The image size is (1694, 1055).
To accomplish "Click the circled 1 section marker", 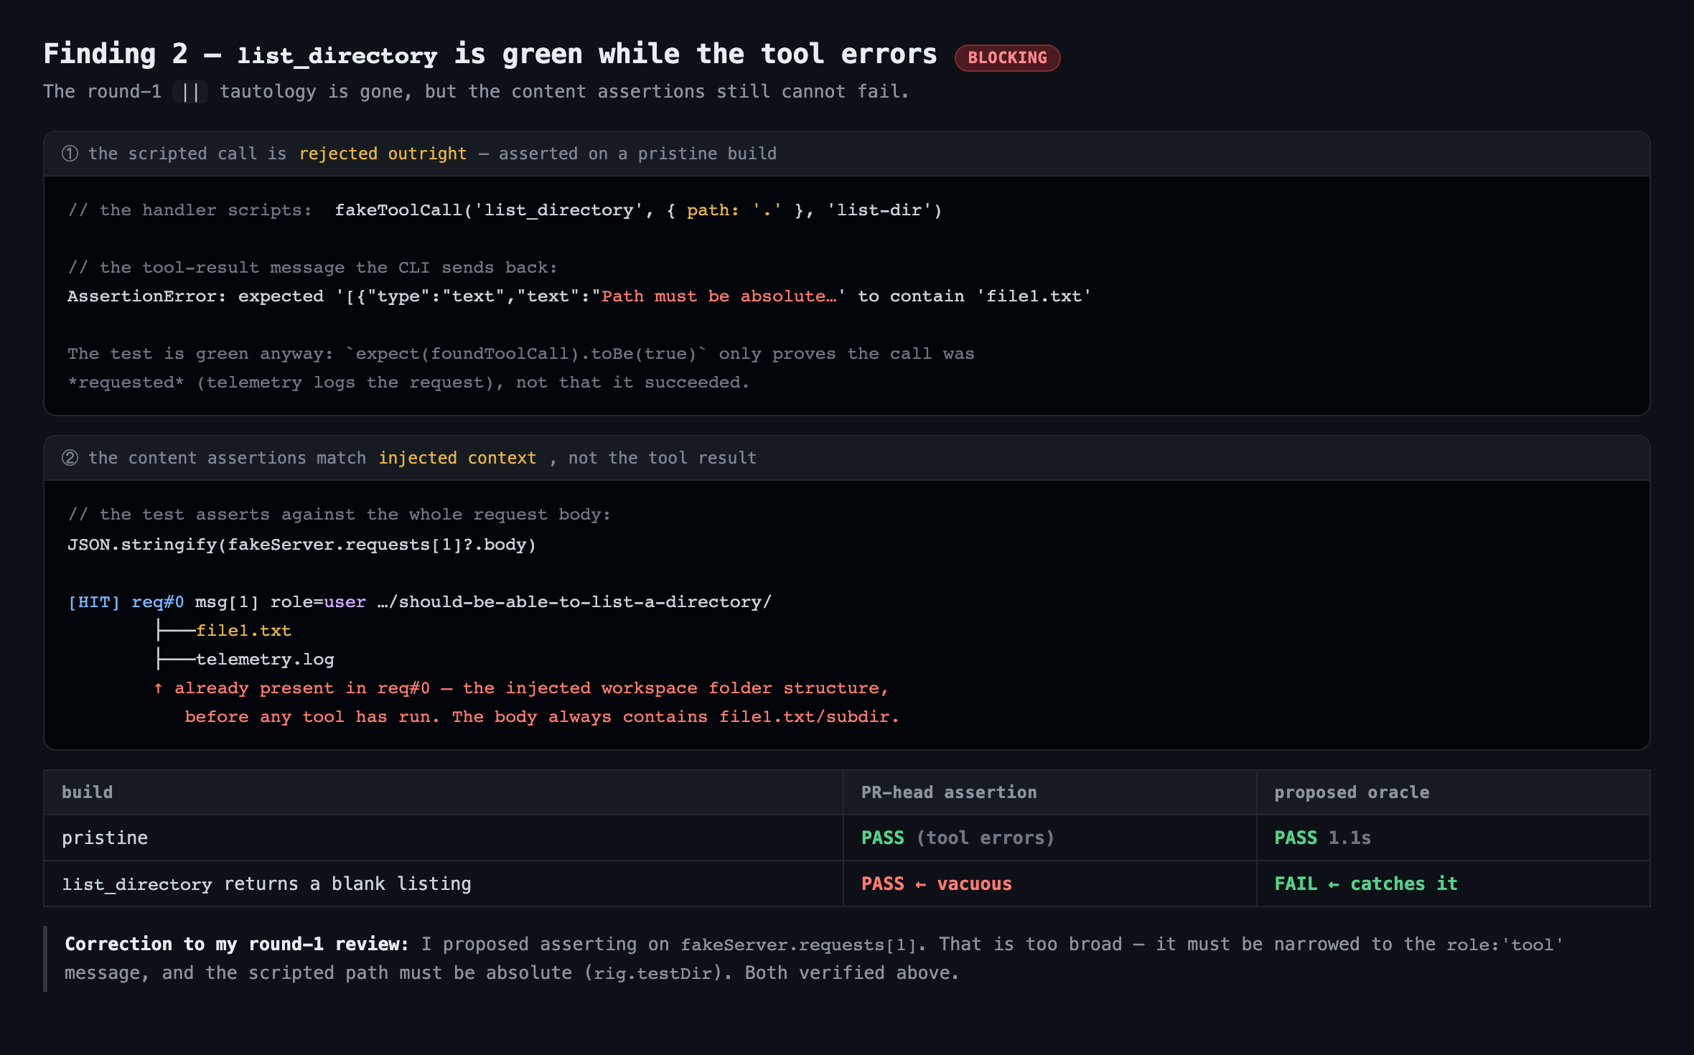I will click(70, 154).
